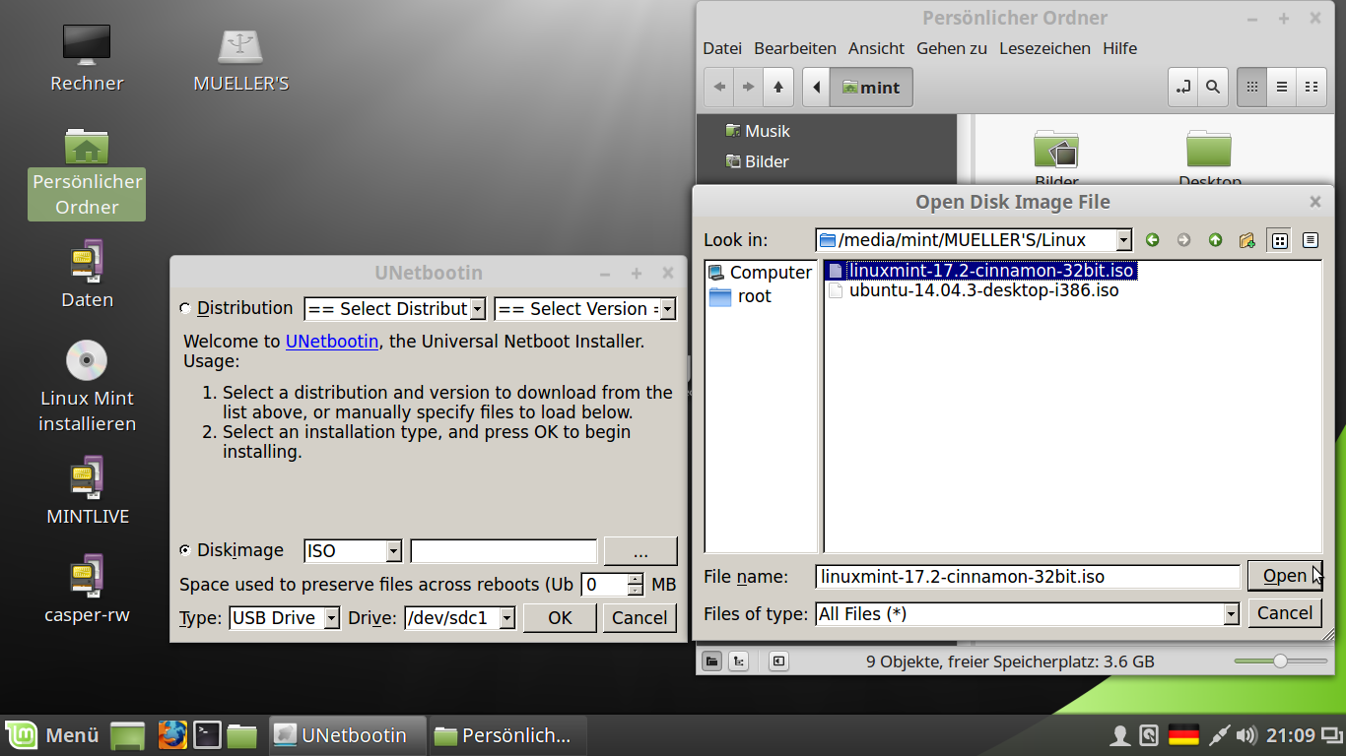Click the path bar left scroll arrow
Screen dimensions: 1346x756
coord(817,88)
